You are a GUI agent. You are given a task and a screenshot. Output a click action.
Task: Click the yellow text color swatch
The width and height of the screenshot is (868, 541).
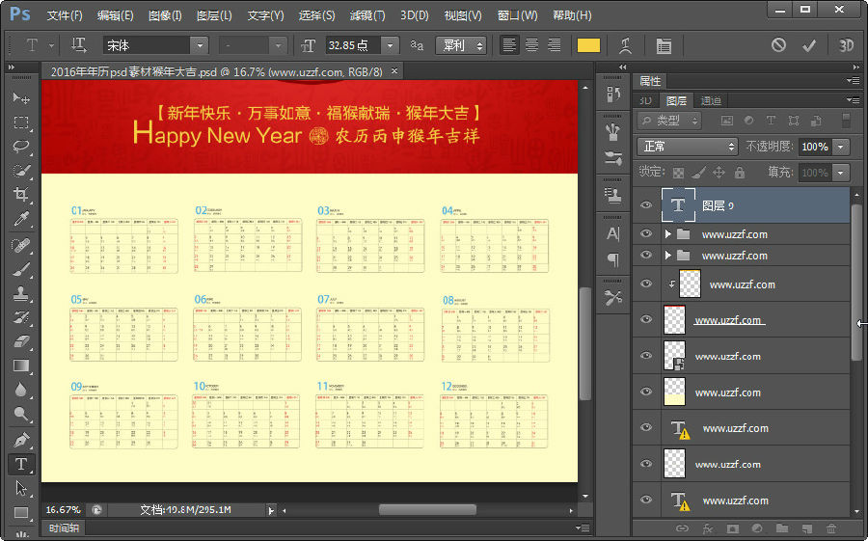(x=587, y=45)
